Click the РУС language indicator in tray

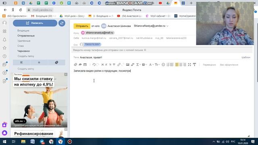(233, 141)
